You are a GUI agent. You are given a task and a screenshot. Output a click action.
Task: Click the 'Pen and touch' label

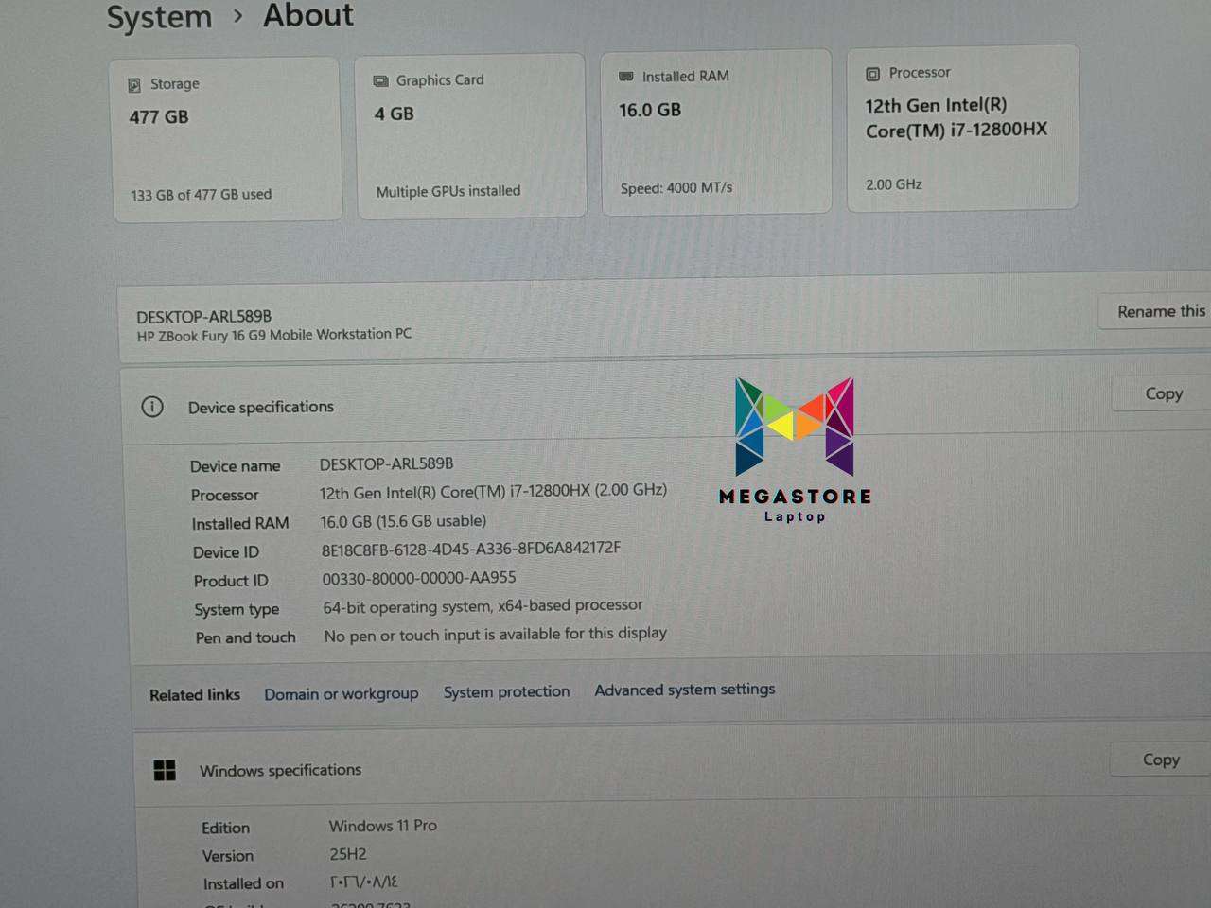[245, 637]
